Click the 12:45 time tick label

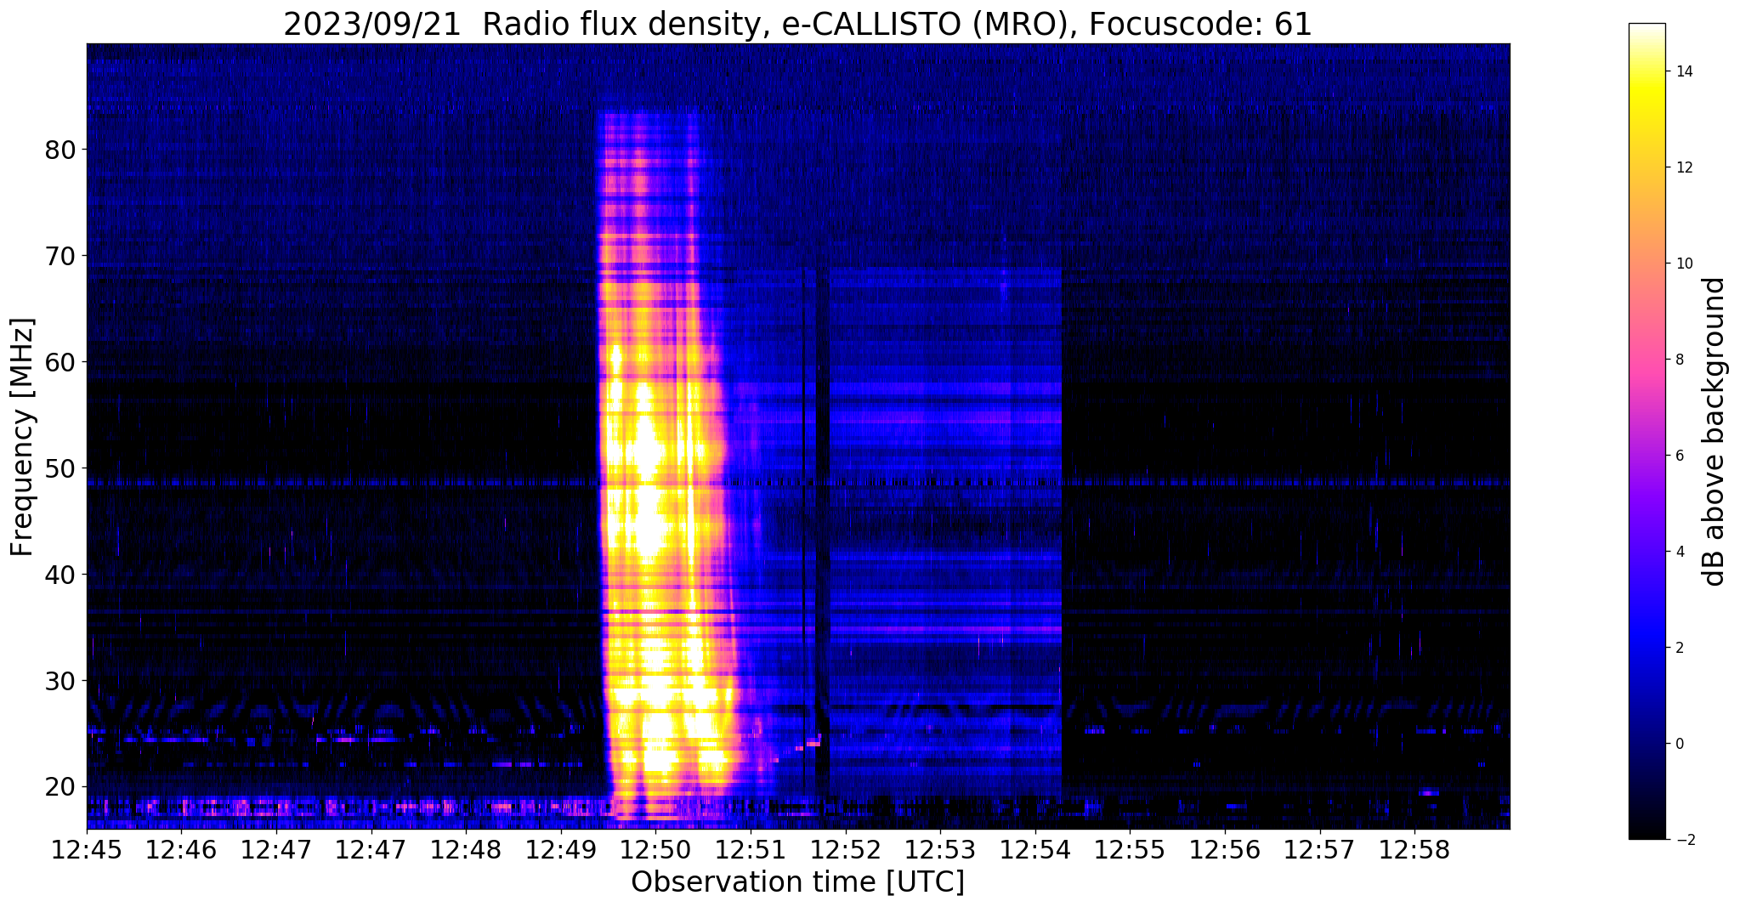[87, 851]
